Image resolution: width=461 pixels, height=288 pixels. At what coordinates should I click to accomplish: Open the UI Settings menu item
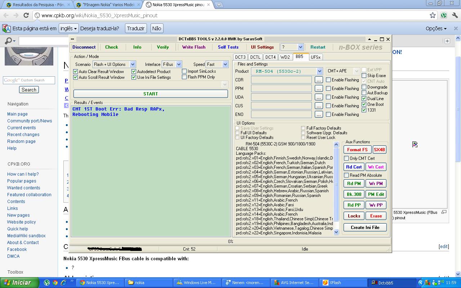point(263,47)
